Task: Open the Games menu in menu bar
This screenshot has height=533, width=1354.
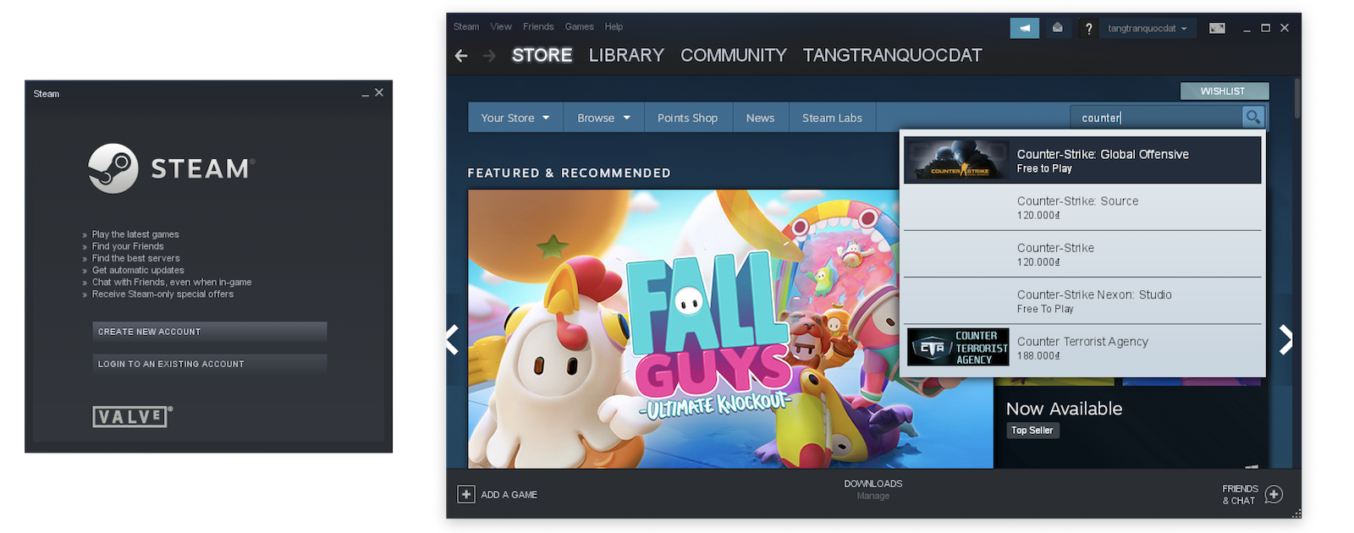Action: 579,26
